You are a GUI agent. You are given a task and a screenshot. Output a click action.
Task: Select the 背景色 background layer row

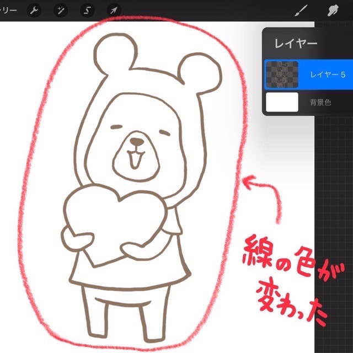click(x=309, y=102)
